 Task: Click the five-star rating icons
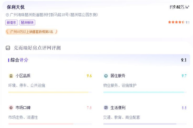click(176, 22)
